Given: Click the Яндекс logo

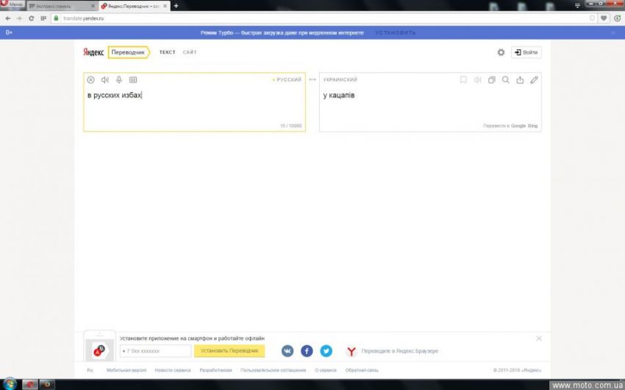Looking at the screenshot, I should coord(93,52).
